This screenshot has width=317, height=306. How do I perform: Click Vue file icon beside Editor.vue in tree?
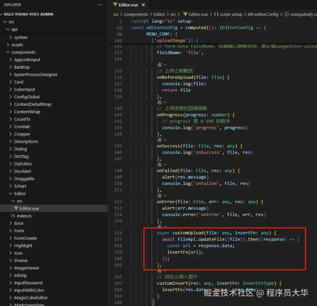tap(16, 208)
